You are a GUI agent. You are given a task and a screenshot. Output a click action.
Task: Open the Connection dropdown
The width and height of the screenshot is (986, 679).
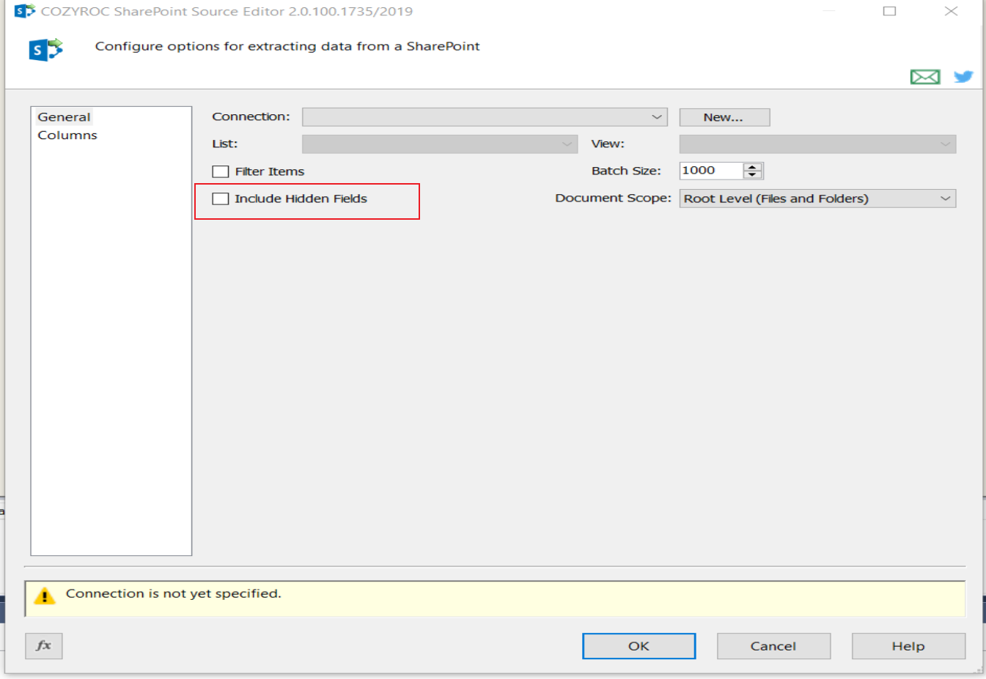pos(485,117)
